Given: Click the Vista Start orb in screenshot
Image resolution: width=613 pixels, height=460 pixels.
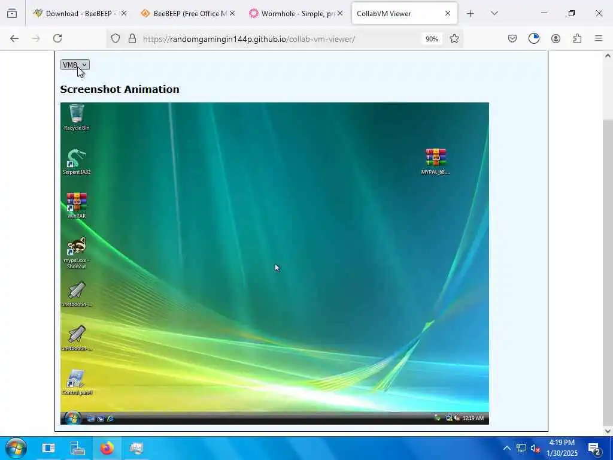Looking at the screenshot, I should (x=72, y=418).
